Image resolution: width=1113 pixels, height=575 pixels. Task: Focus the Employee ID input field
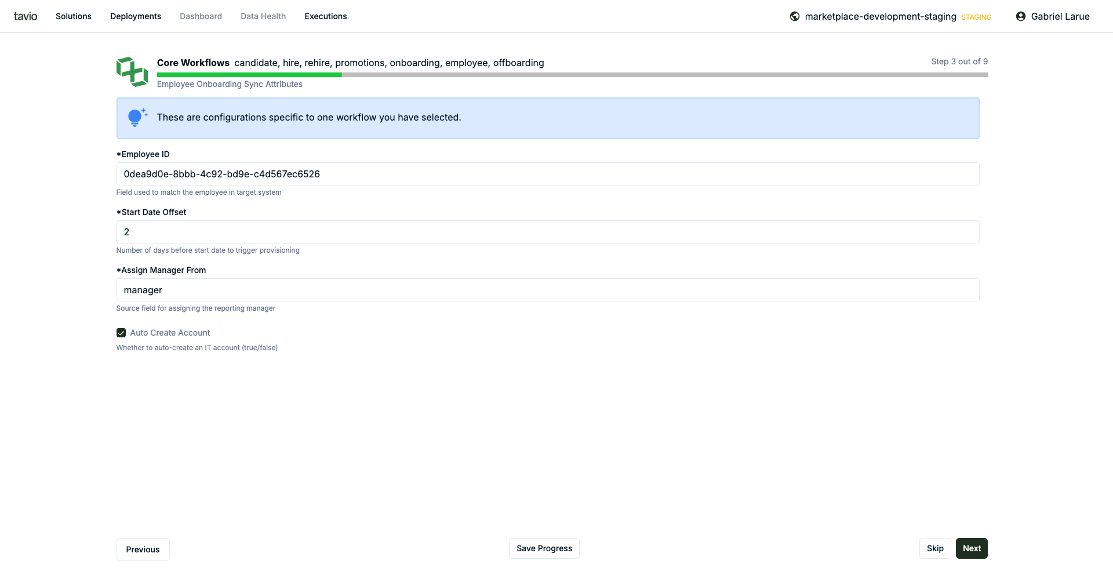548,174
